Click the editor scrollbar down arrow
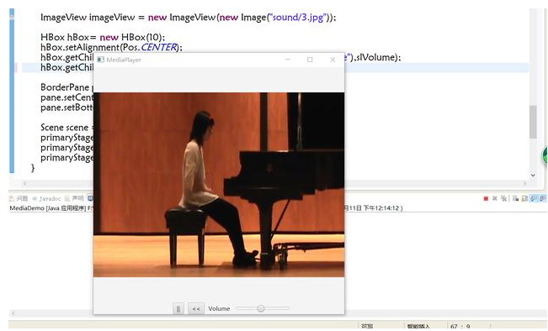Screen dimensions: 548x331 tap(533, 175)
